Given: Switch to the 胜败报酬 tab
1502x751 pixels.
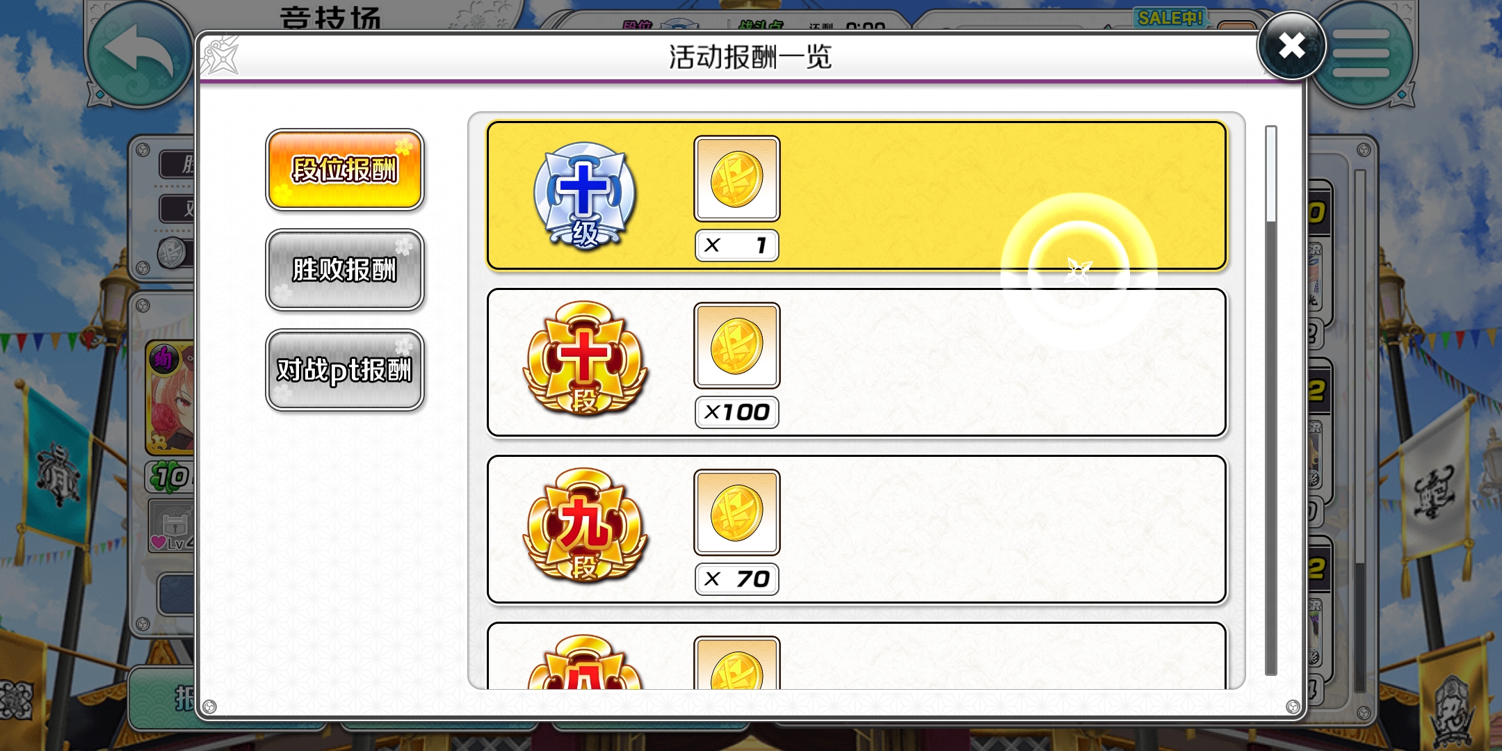Looking at the screenshot, I should pos(345,270).
